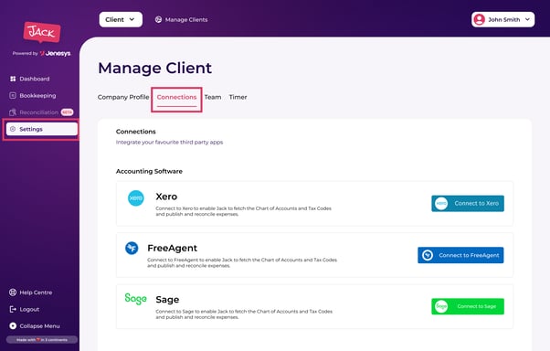
Task: Select the Reconciliation icon
Action: coord(13,112)
